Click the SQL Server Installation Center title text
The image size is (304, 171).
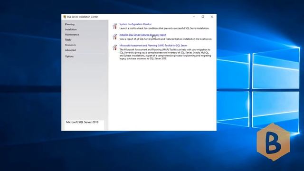click(82, 17)
